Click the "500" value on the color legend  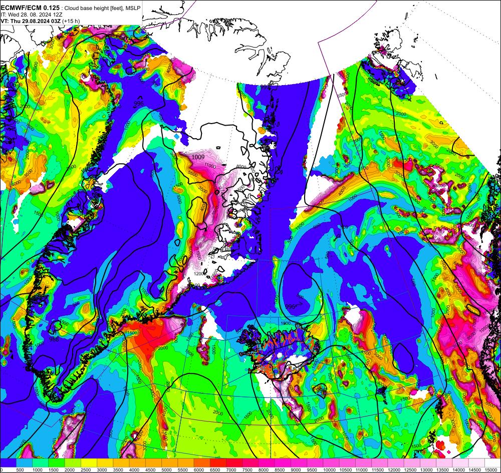coord(20,470)
